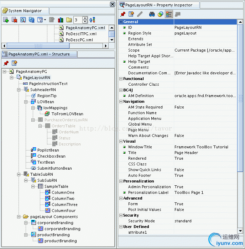Pin the Property Inspector with red pushpin

tap(123, 14)
